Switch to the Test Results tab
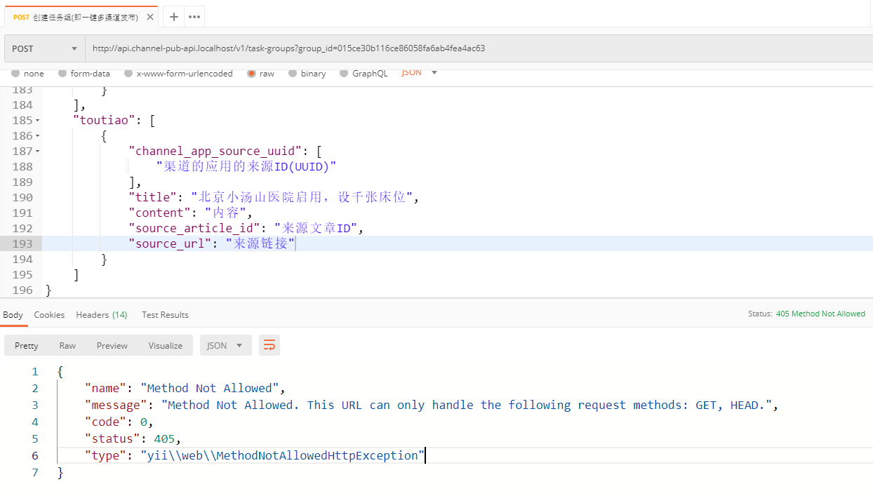This screenshot has height=496, width=873. [165, 315]
